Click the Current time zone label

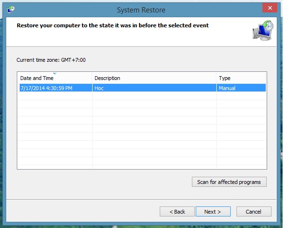pos(51,60)
